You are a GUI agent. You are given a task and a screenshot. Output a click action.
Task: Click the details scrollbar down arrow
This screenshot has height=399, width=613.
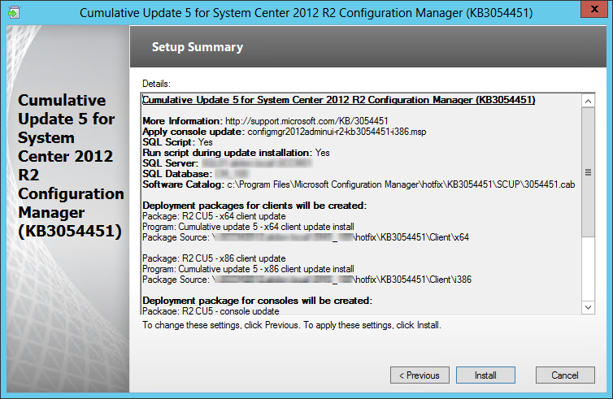588,307
